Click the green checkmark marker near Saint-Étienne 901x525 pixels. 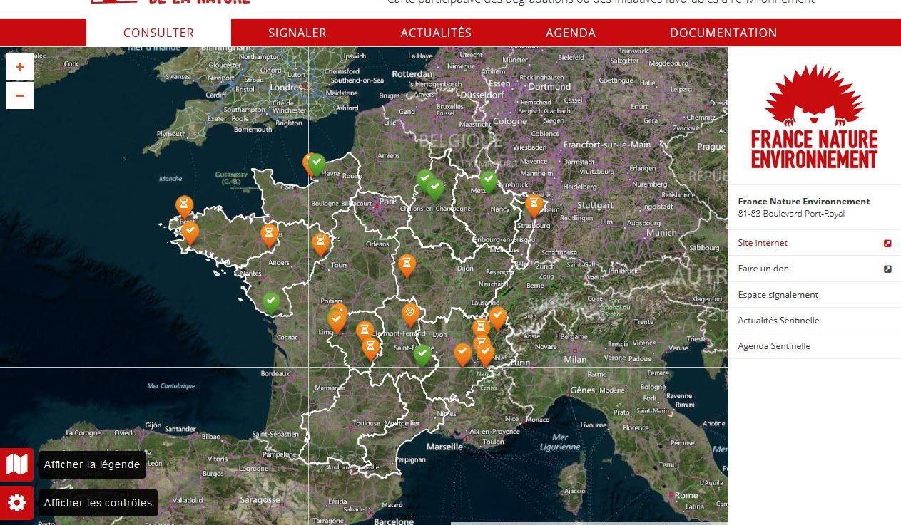[x=422, y=355]
